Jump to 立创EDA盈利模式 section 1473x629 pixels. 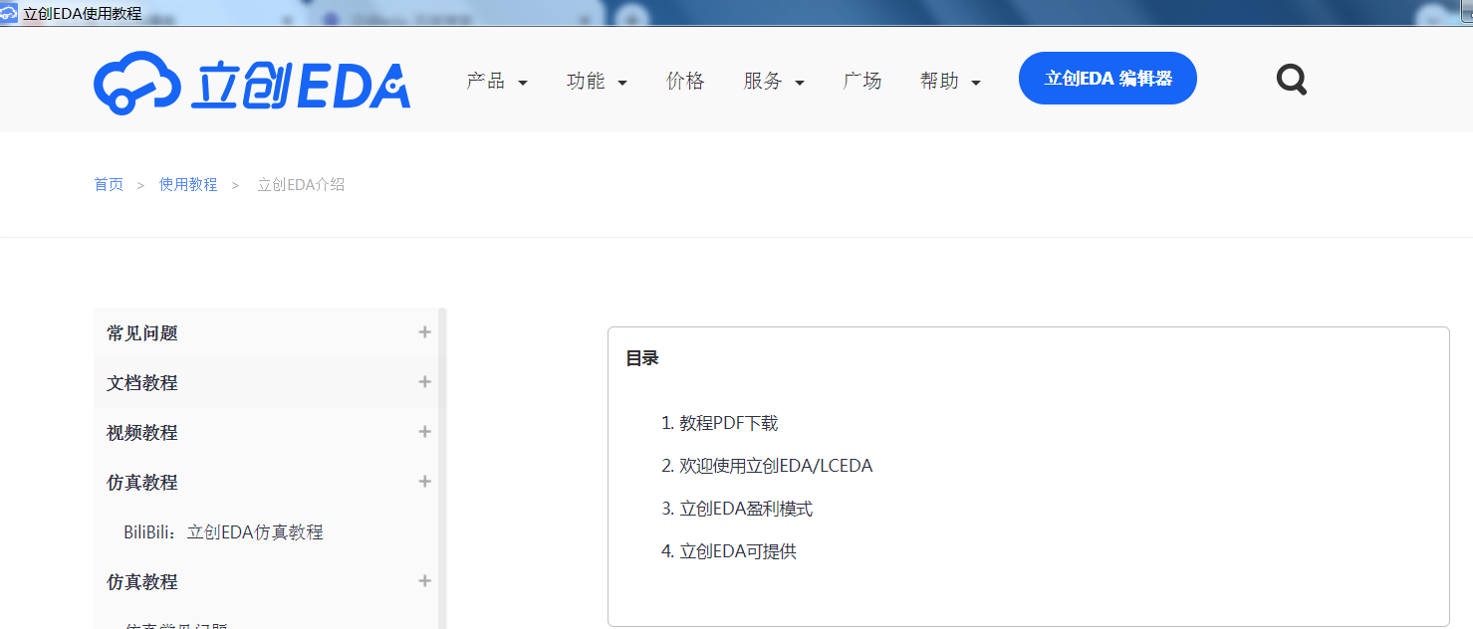tap(746, 509)
